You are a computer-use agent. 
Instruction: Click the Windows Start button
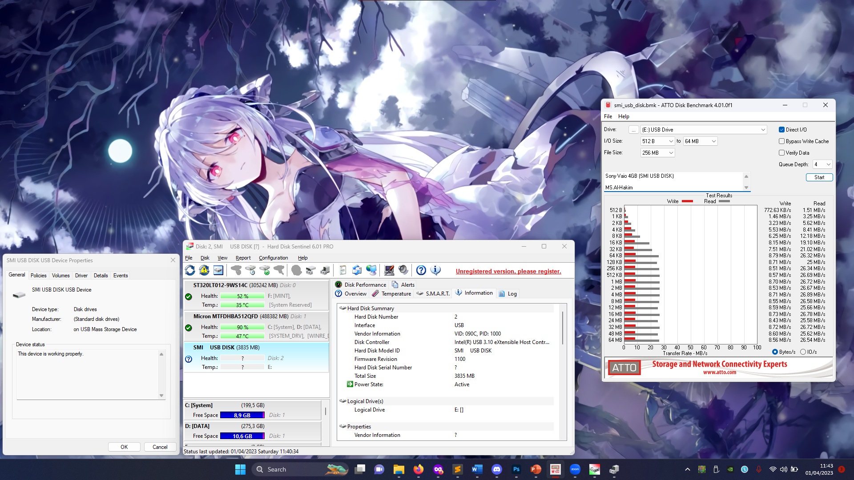point(240,469)
